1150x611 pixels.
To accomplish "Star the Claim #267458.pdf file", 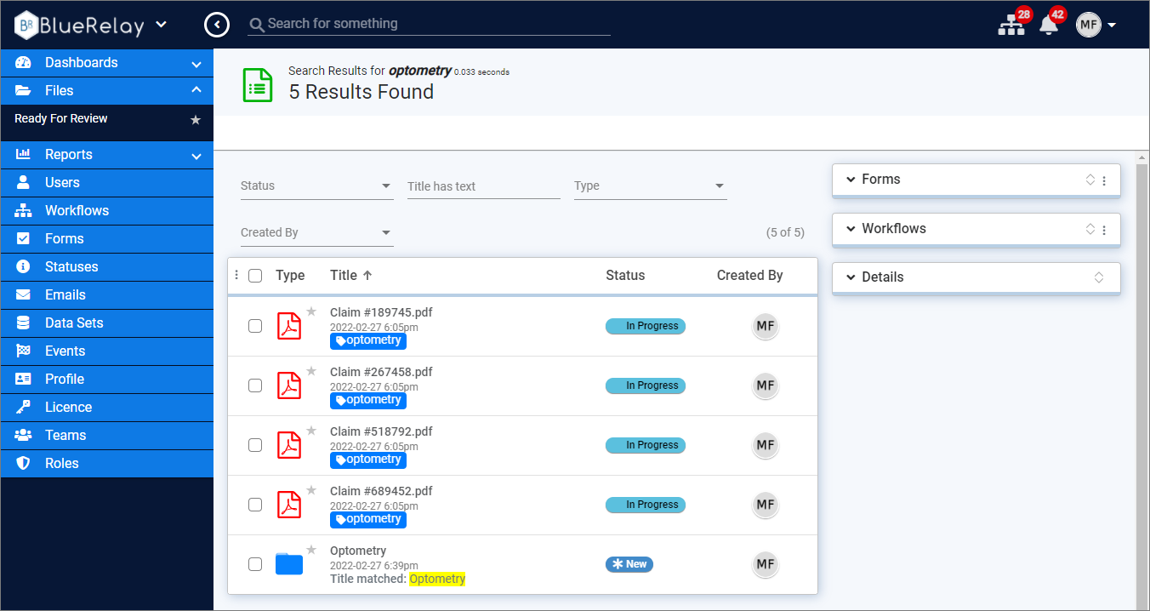I will (311, 371).
